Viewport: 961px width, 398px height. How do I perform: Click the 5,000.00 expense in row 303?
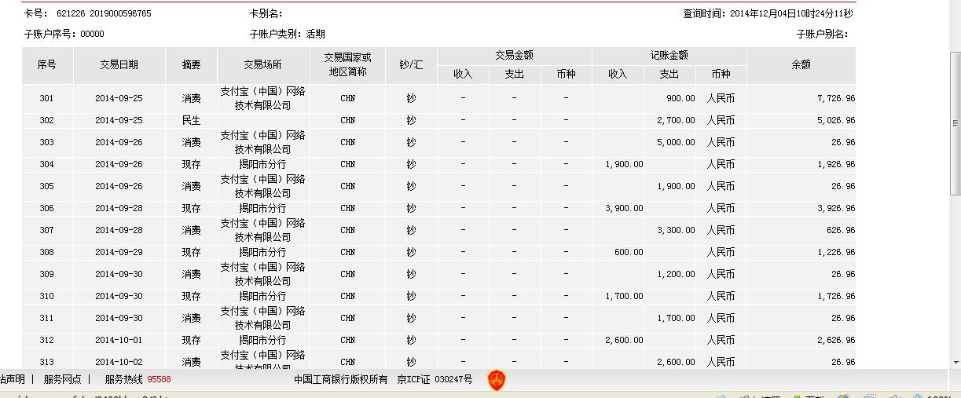click(x=676, y=143)
